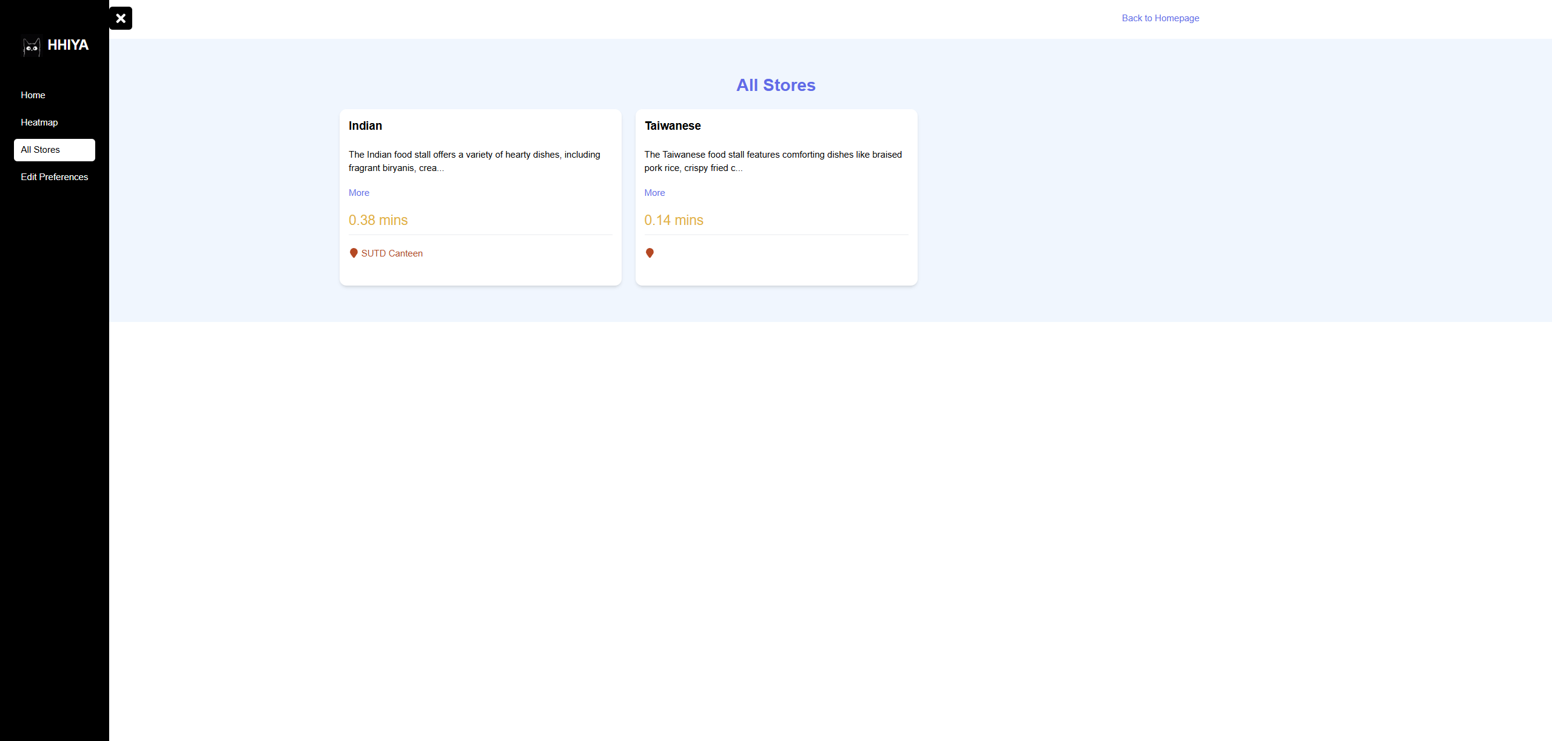
Task: Click the HHIYA cat logo icon
Action: [x=32, y=47]
